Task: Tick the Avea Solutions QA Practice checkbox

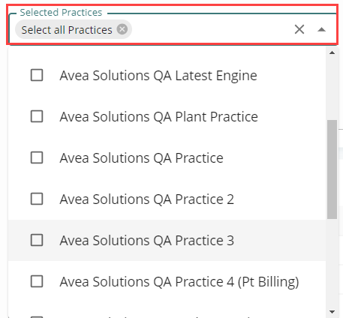Action: 37,157
